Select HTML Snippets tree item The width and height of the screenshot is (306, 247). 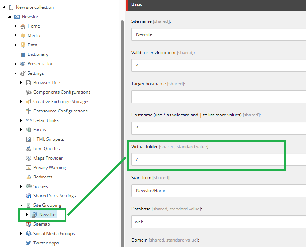point(48,139)
